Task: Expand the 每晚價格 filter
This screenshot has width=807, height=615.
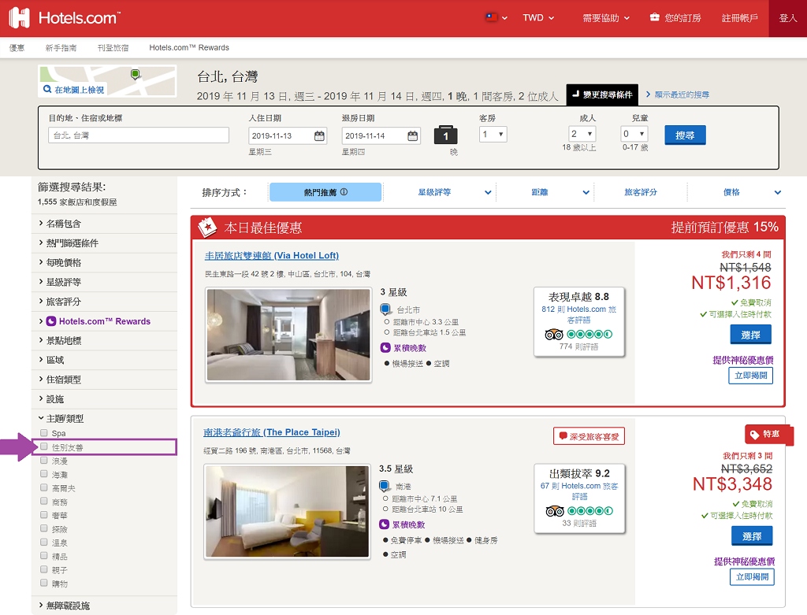Action: pos(105,262)
